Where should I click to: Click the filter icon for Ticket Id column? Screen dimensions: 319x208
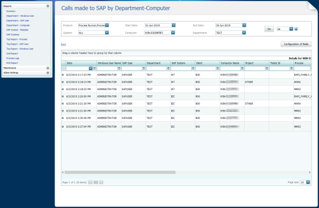tap(292, 69)
